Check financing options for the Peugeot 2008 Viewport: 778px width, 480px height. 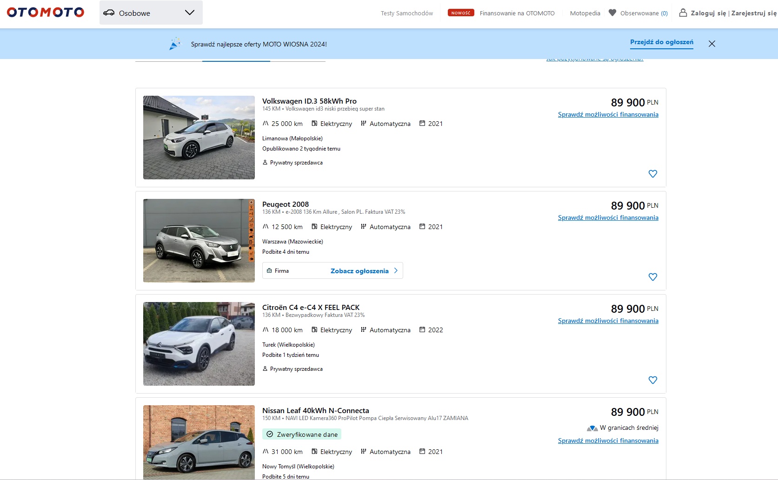(x=608, y=217)
